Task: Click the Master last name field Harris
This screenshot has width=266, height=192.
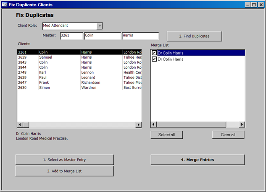Action: pos(140,36)
